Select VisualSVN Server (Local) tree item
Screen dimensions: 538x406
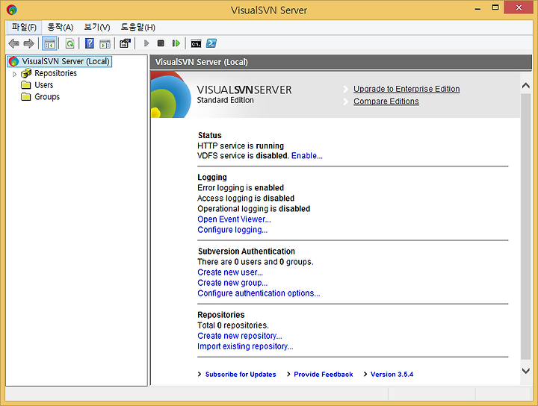tap(66, 61)
